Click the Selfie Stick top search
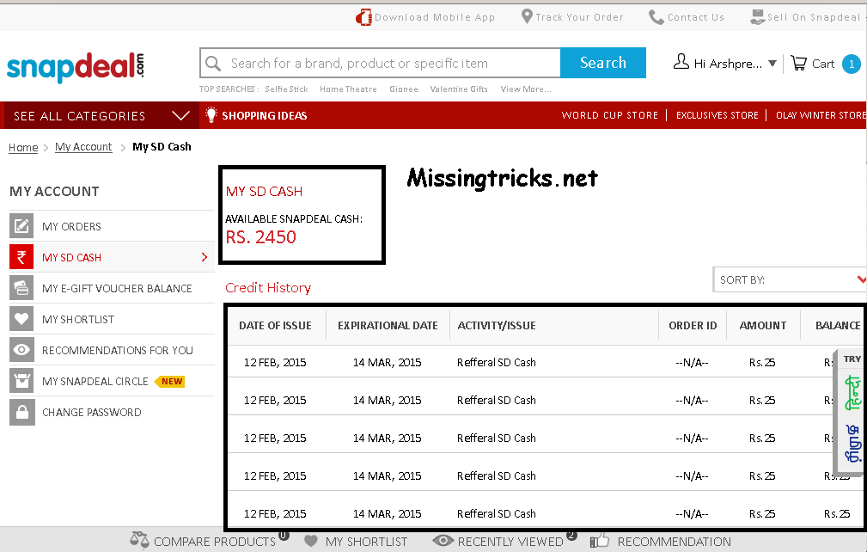This screenshot has height=552, width=867. [x=286, y=89]
